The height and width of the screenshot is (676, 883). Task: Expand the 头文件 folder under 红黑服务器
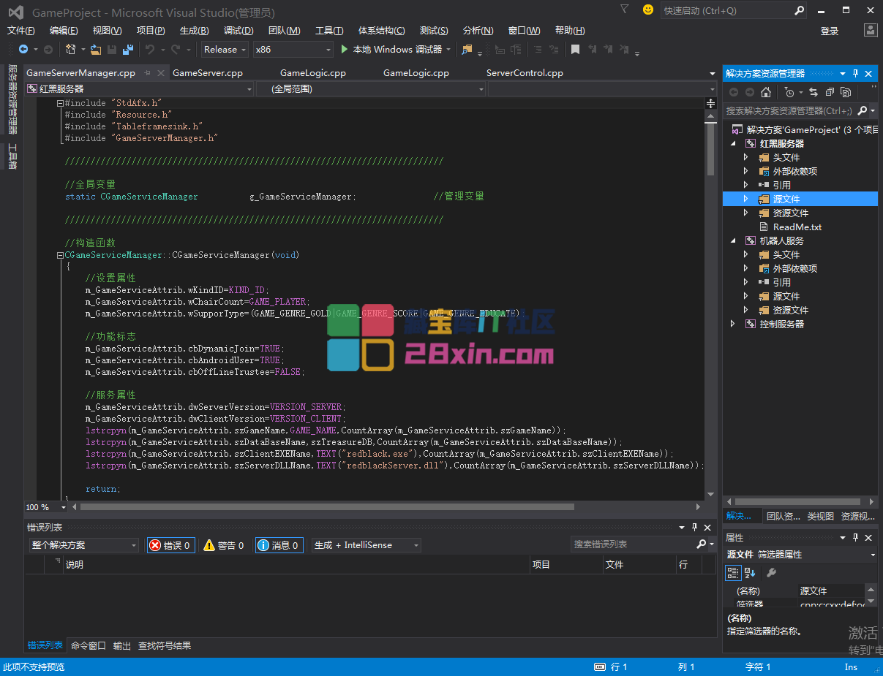745,158
